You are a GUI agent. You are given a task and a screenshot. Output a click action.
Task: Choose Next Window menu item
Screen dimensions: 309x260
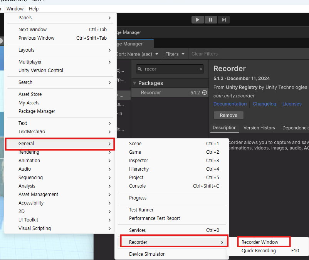click(60, 30)
